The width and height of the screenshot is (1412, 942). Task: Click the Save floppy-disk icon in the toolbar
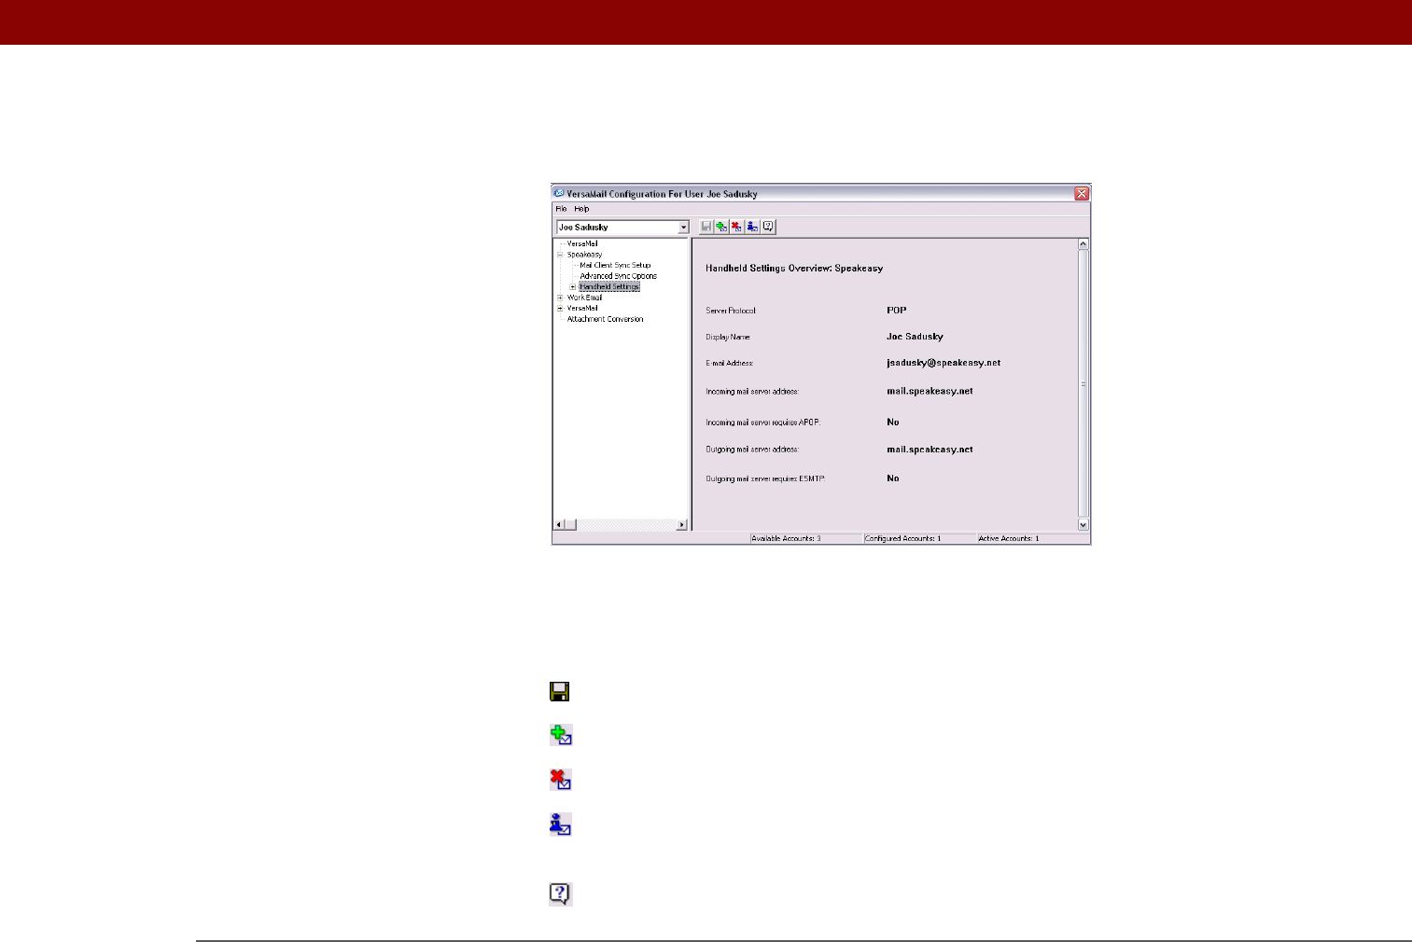click(706, 227)
